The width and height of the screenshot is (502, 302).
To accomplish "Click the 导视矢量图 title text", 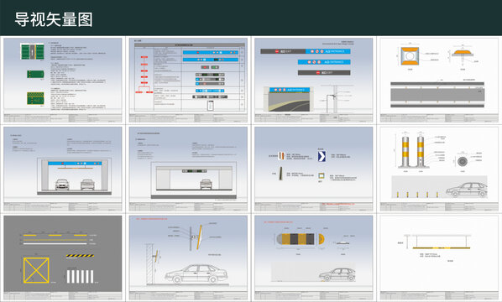I will 54,19.
